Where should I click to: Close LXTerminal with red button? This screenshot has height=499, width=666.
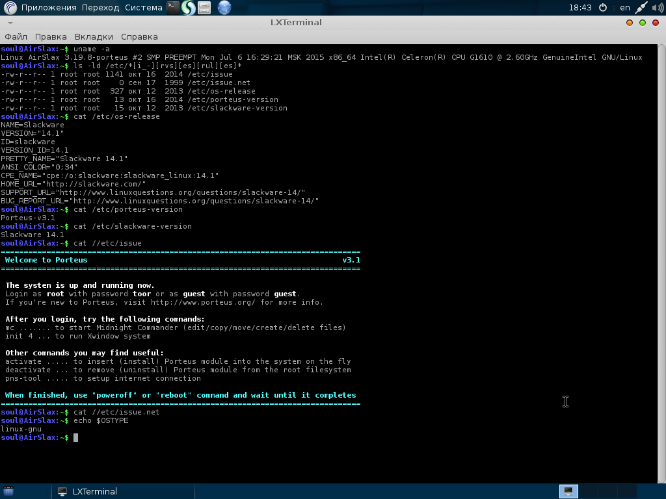pos(656,23)
